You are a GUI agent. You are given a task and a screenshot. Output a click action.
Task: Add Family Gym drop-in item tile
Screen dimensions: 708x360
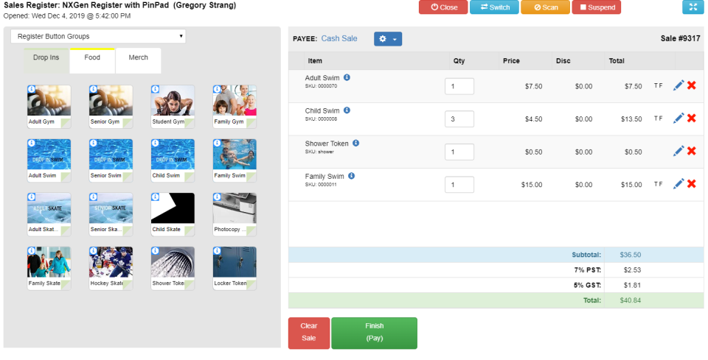click(x=235, y=106)
